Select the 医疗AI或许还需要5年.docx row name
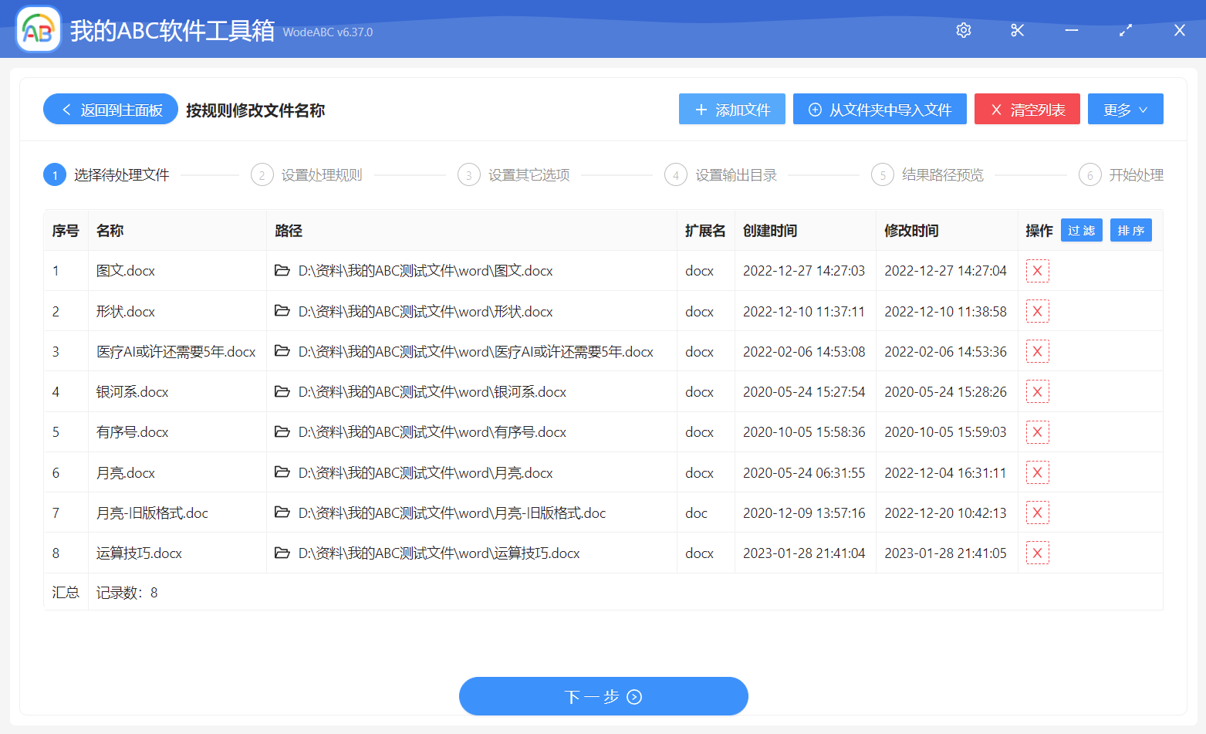1206x734 pixels. (176, 352)
